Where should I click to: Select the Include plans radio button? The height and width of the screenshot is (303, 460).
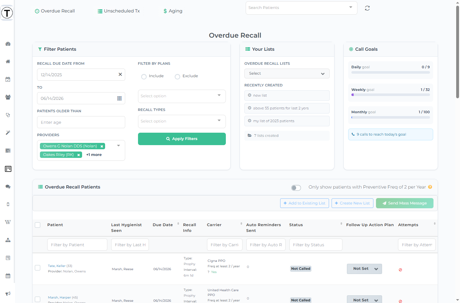144,77
